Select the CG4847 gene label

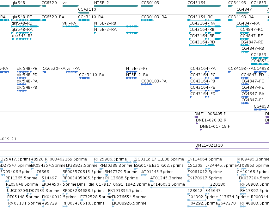tap(244, 9)
